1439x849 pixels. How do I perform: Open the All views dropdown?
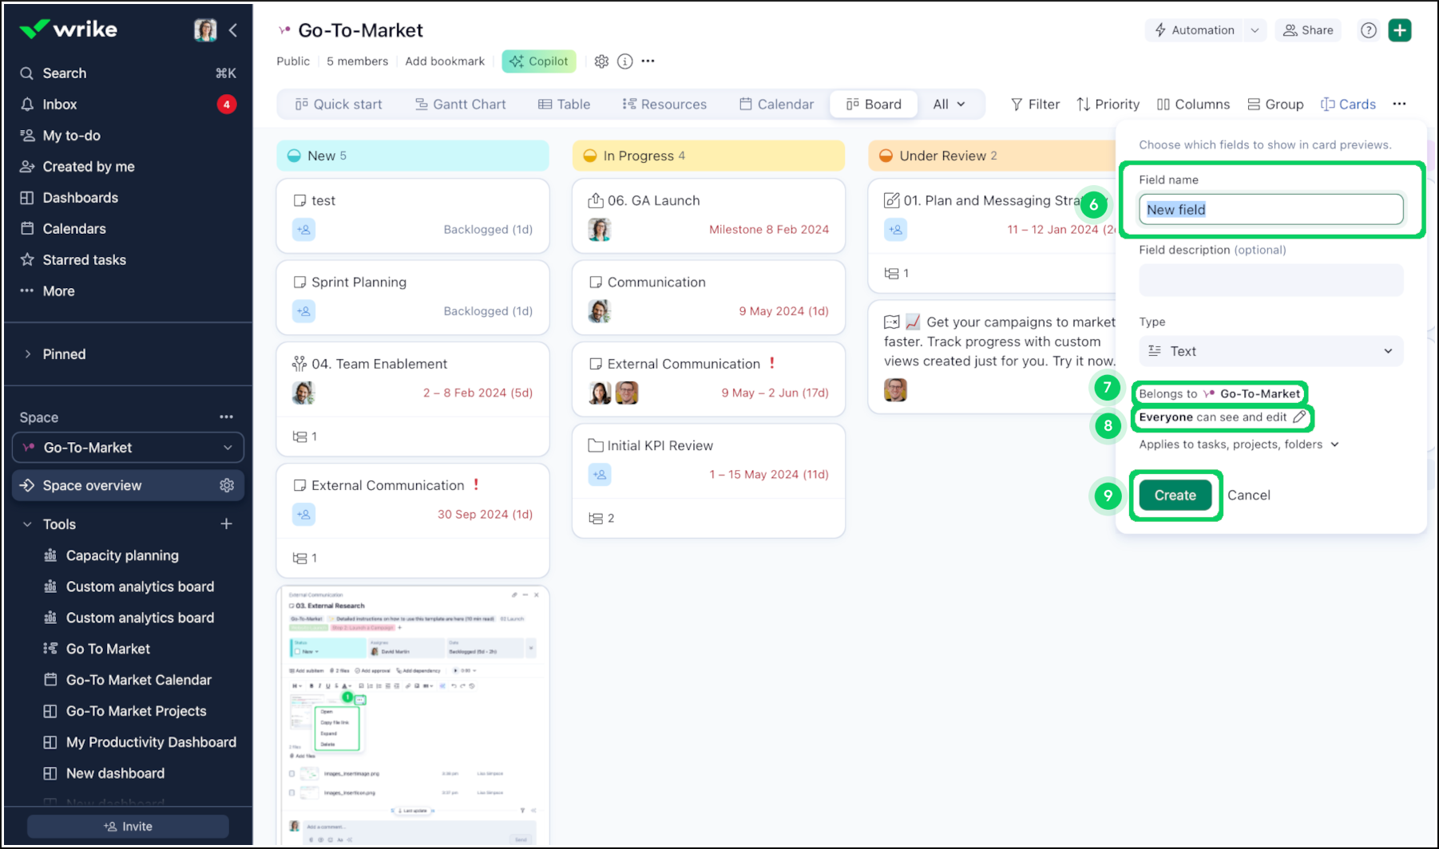tap(949, 105)
